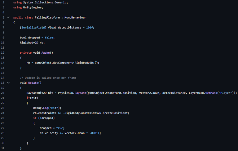
Task: Click the Debug.Log("Hit") statement
Action: coord(47,108)
